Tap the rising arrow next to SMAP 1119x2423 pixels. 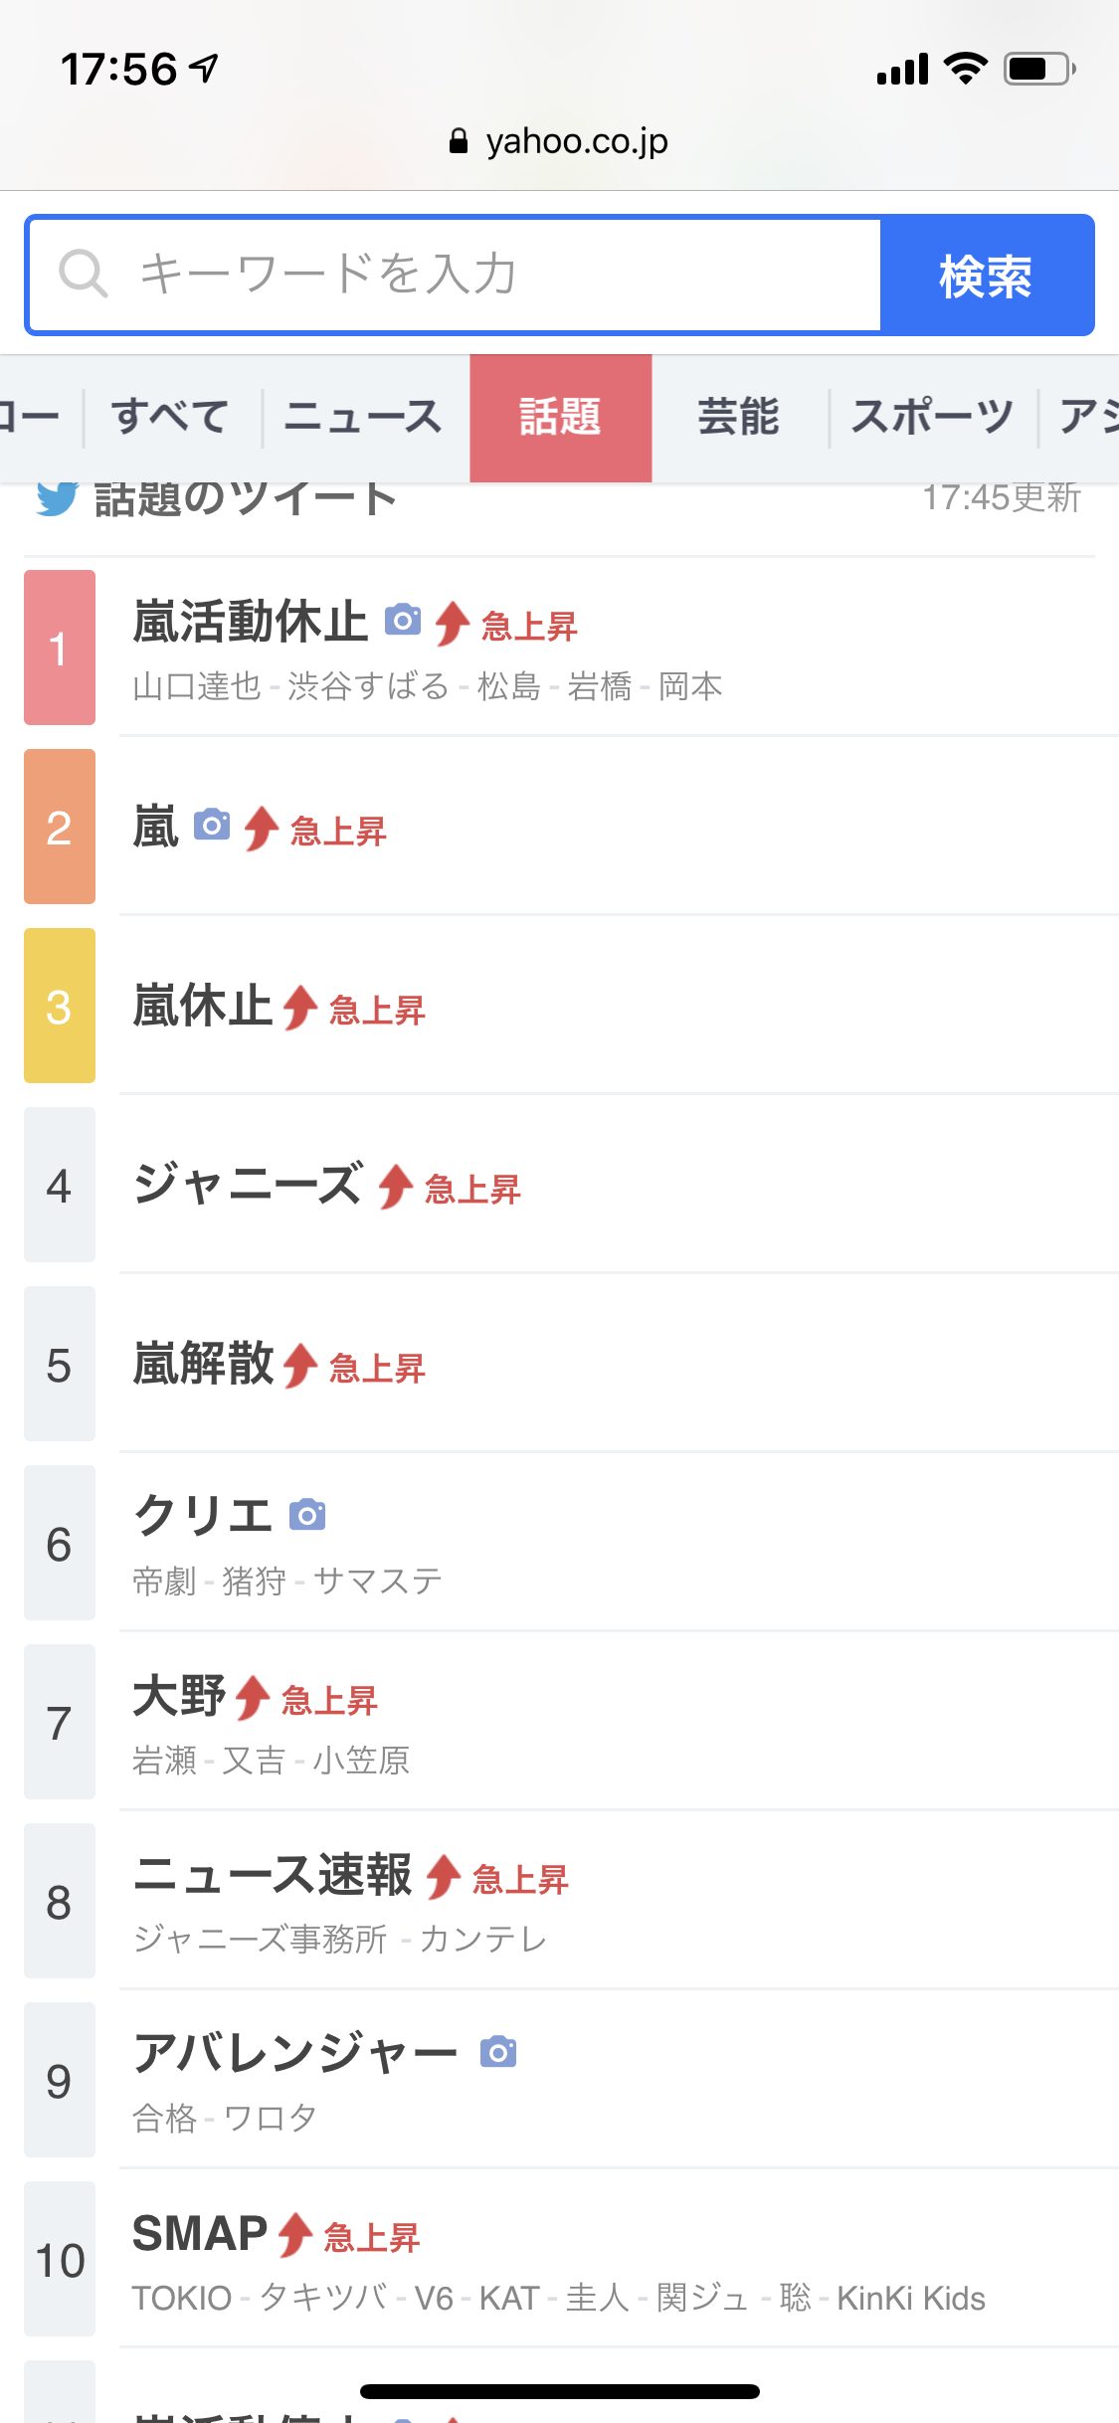tap(295, 2234)
